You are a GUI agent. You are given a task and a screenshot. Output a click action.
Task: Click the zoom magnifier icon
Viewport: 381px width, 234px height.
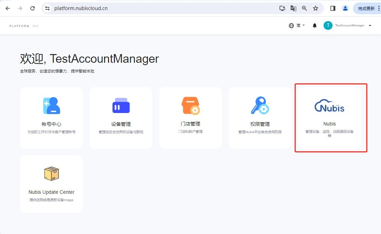click(304, 8)
